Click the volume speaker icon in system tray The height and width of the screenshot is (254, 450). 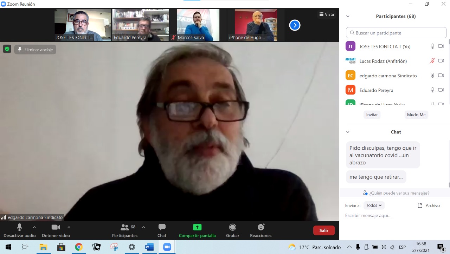point(383,247)
